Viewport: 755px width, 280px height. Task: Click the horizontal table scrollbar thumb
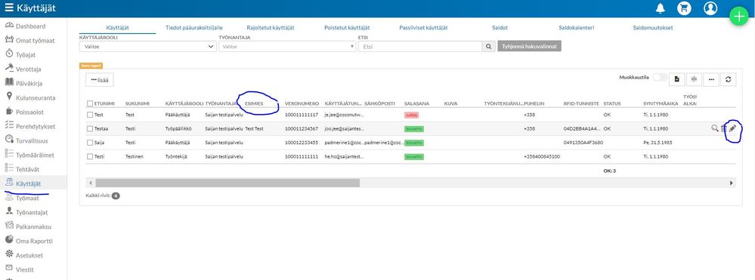click(x=227, y=183)
